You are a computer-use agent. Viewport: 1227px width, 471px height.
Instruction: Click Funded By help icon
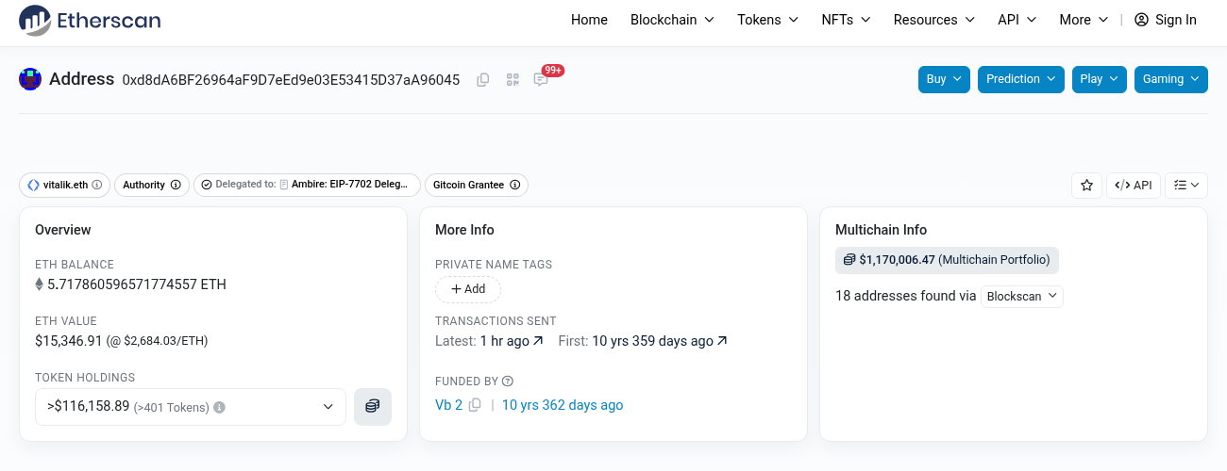(x=508, y=382)
